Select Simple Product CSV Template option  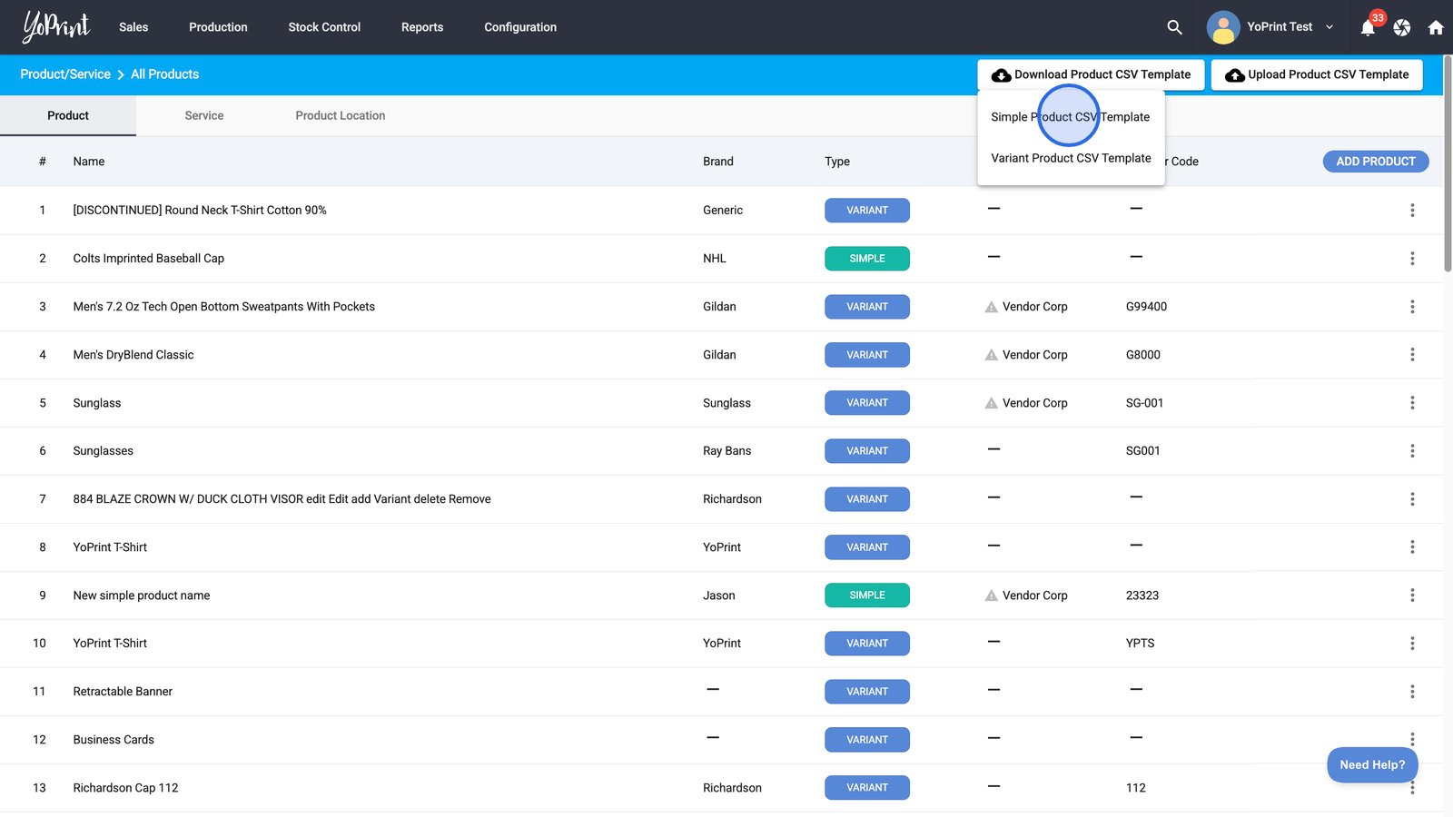pos(1070,117)
